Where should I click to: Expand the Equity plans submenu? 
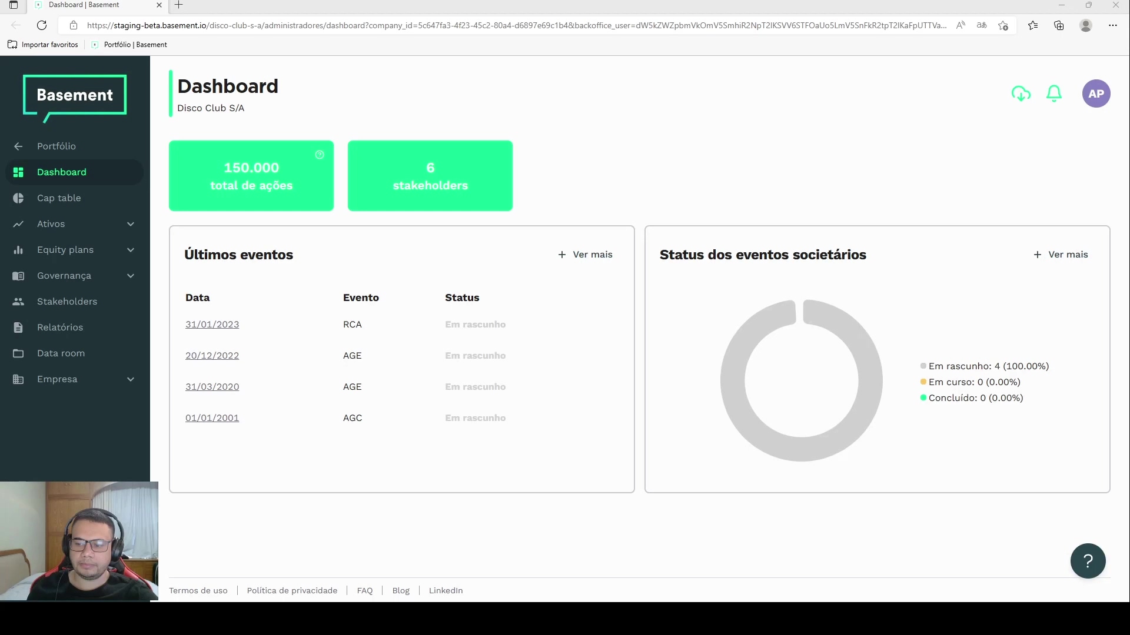131,250
